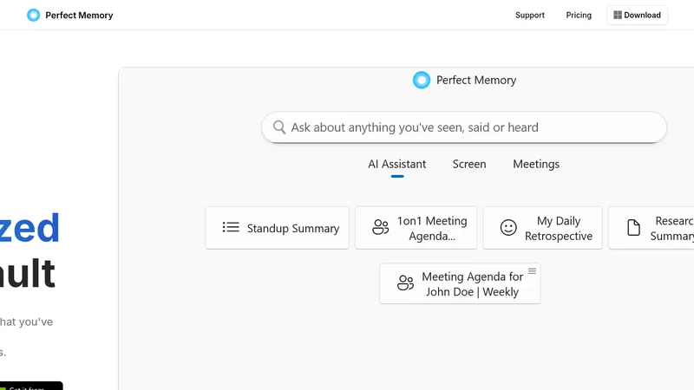
Task: Click the Download button
Action: (x=637, y=15)
